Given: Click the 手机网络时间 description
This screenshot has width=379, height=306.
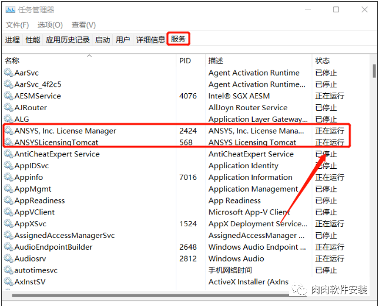Looking at the screenshot, I should tap(230, 270).
